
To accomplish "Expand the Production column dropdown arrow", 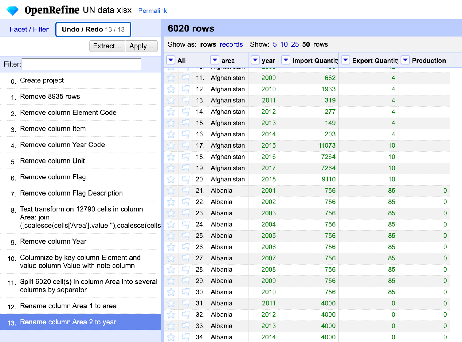I will click(405, 60).
